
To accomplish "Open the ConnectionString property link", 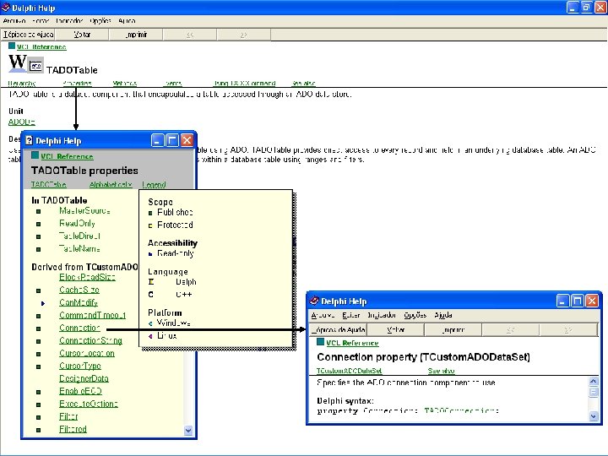I will (x=90, y=340).
